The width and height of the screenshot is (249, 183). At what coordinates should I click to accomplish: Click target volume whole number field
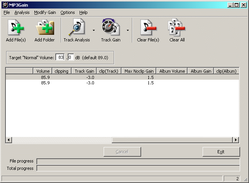click(x=60, y=57)
